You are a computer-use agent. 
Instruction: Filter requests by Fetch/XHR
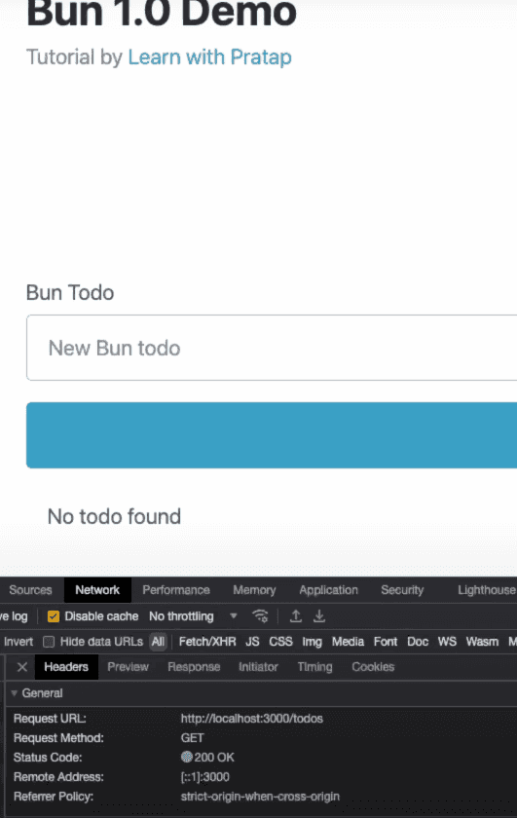click(207, 642)
